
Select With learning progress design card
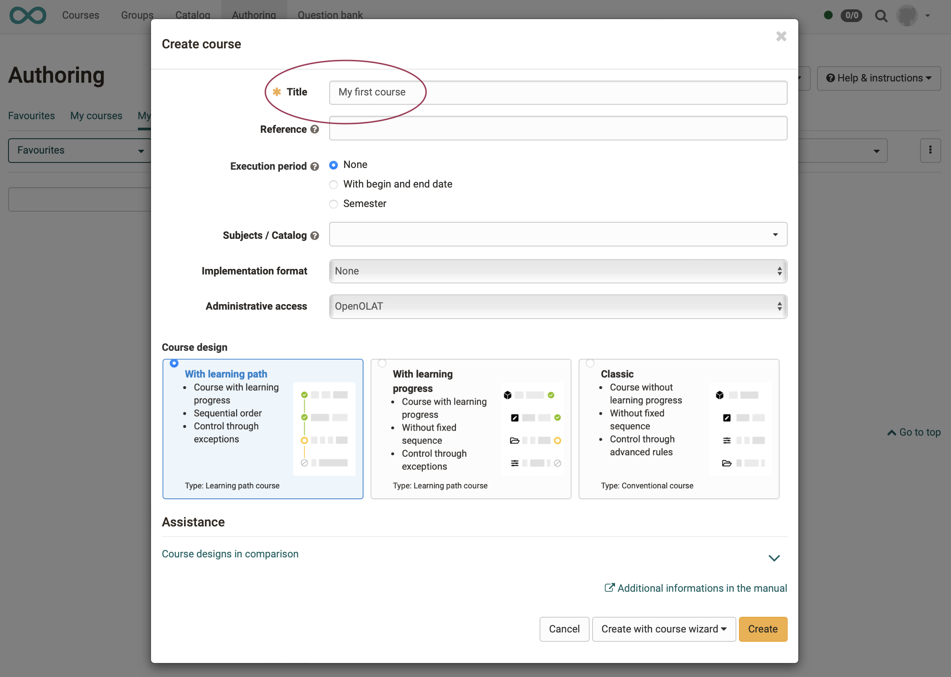click(x=382, y=364)
